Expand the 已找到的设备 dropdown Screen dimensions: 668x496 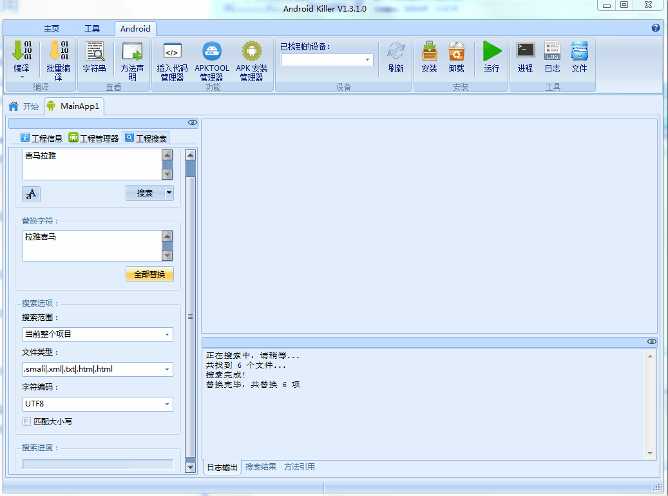(x=367, y=60)
